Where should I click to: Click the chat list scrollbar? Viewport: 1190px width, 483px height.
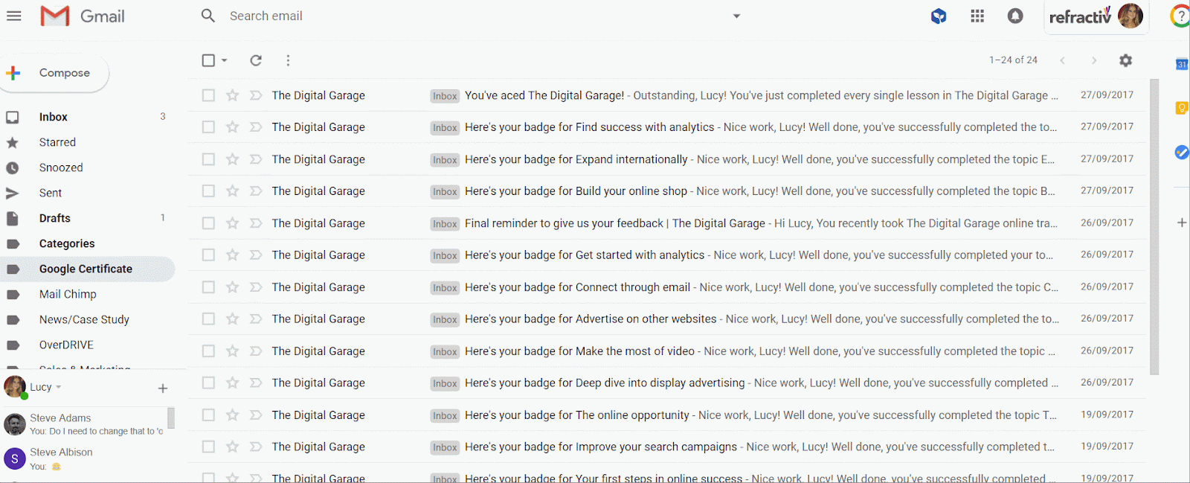point(171,418)
